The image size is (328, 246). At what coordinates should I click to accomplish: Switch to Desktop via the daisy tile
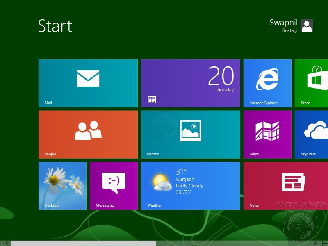[x=62, y=186]
